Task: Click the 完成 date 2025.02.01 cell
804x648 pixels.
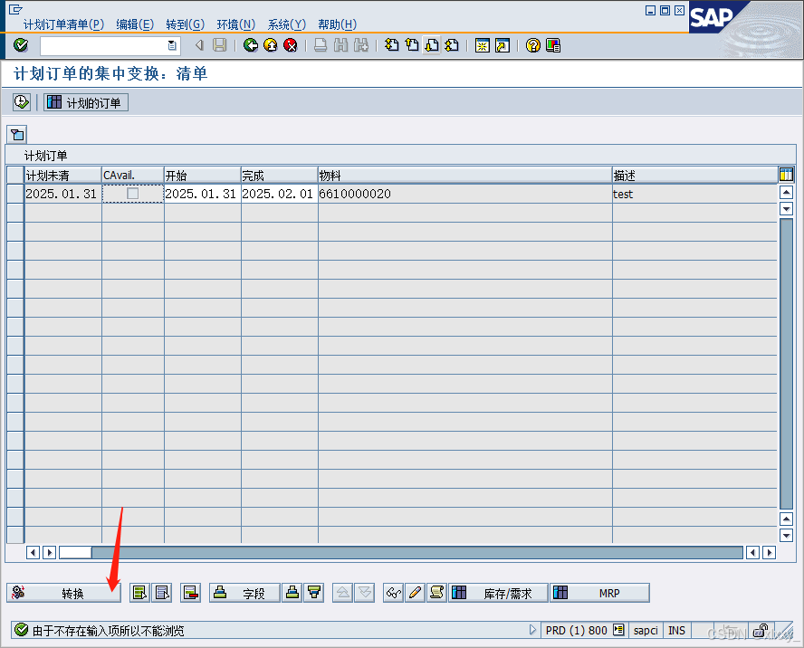Action: 279,194
